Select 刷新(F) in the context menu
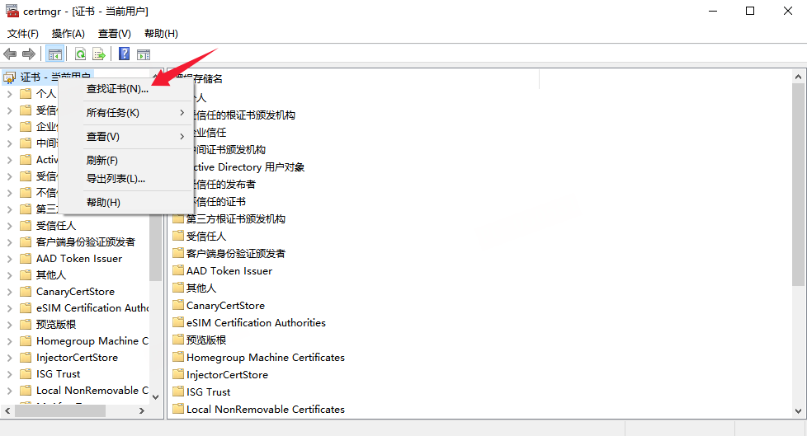 click(102, 160)
